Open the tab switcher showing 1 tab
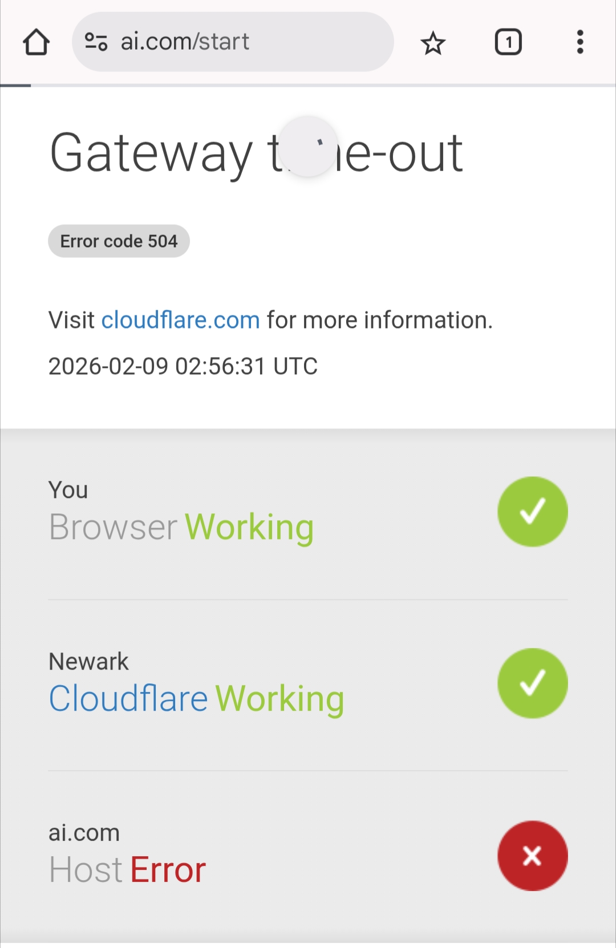The height and width of the screenshot is (948, 616). click(x=508, y=42)
